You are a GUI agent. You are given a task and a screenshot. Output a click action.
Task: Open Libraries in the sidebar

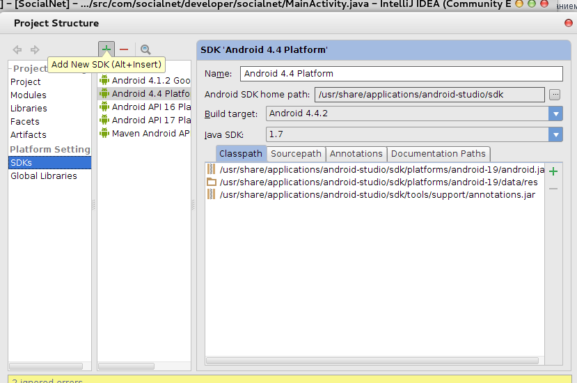[x=29, y=108]
